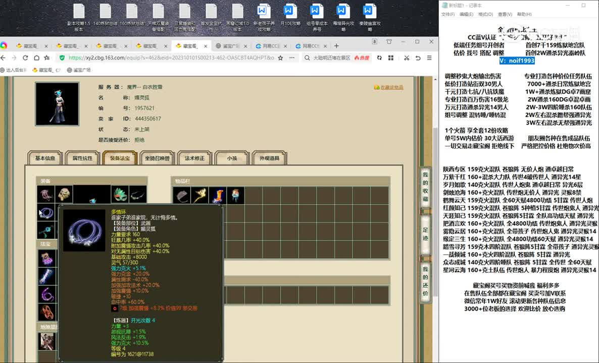The image size is (599, 363).
Task: Open the 秦陵幽宫攻略 desktop document
Action: (369, 18)
